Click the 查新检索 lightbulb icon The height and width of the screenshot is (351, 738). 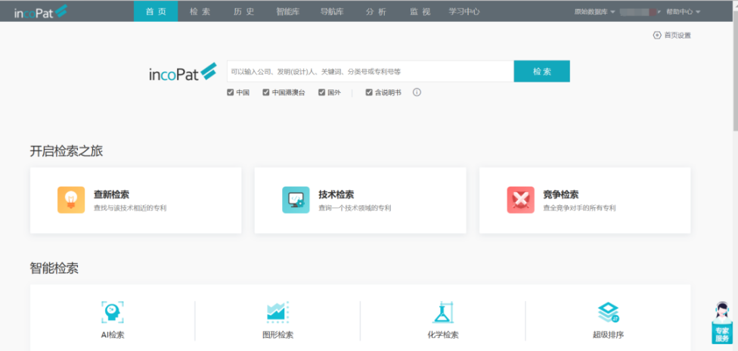(x=71, y=200)
